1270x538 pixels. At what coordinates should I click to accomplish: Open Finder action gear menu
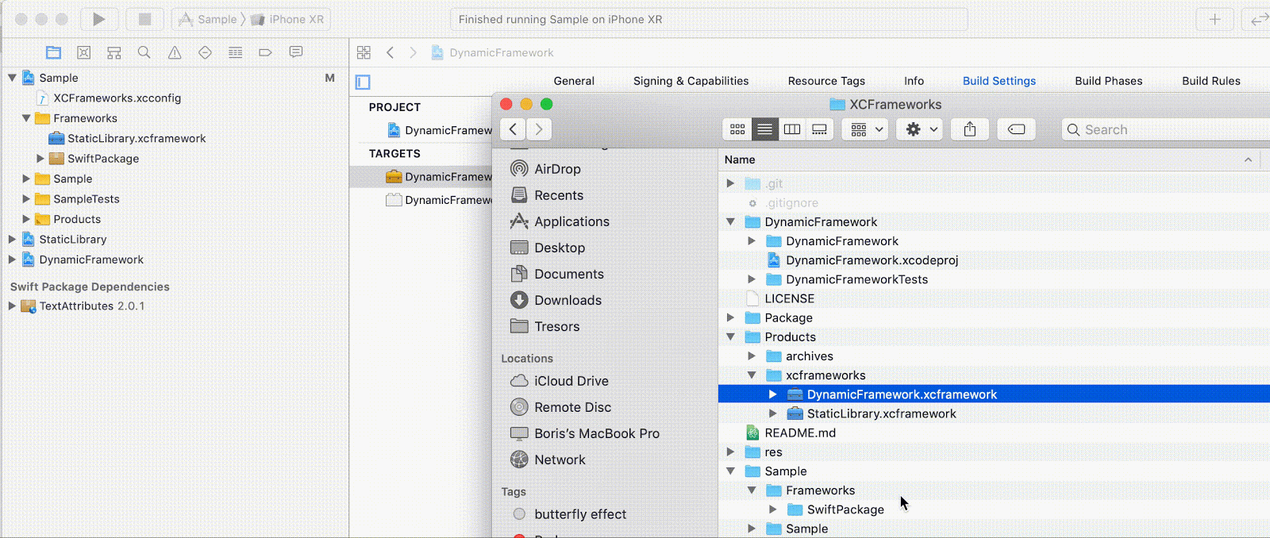pos(919,129)
